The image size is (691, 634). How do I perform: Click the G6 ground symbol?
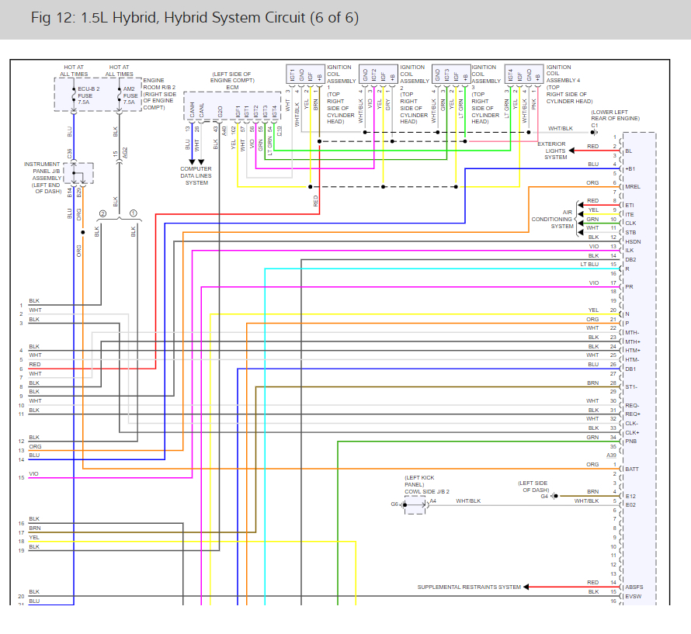click(403, 504)
